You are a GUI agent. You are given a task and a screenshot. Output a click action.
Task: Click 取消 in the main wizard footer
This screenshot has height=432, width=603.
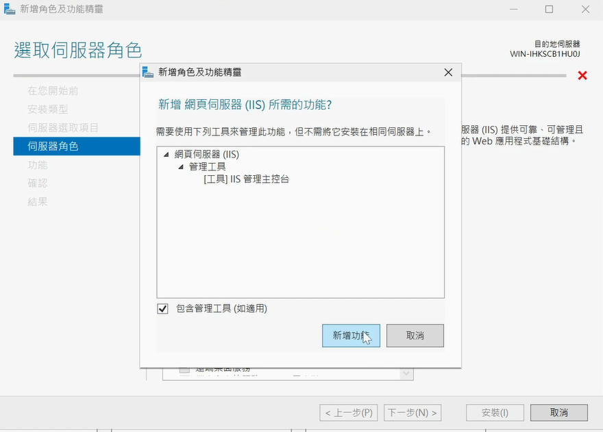click(559, 413)
